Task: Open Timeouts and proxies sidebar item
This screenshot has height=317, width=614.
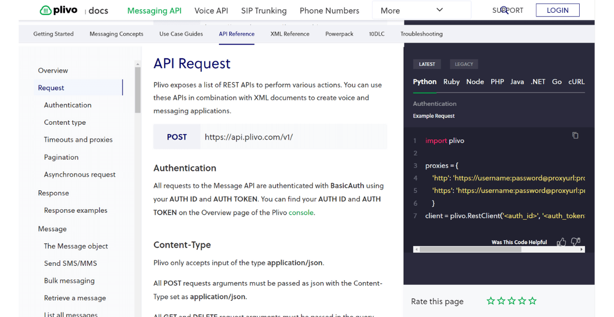Action: [78, 140]
